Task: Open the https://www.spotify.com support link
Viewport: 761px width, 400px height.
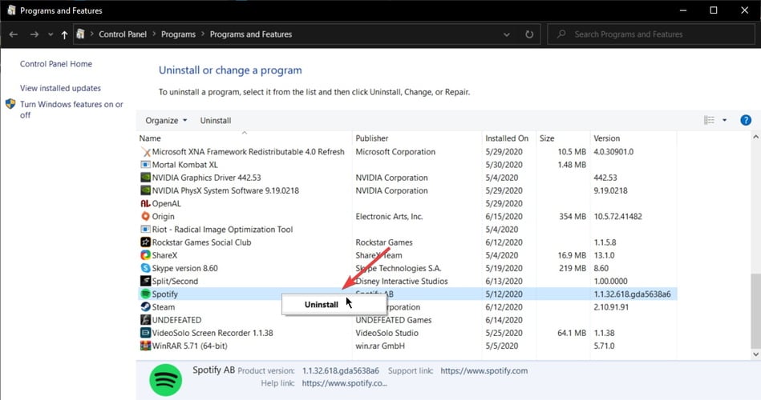Action: coord(484,371)
